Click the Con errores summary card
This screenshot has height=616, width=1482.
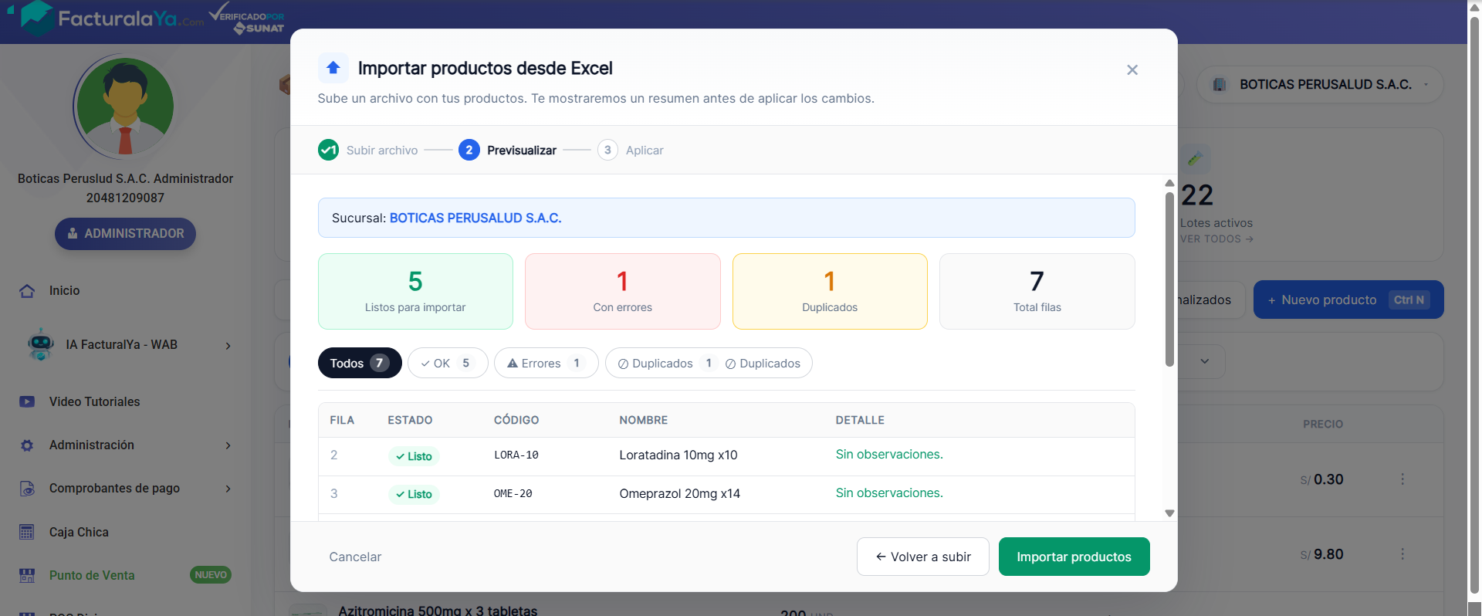[623, 291]
